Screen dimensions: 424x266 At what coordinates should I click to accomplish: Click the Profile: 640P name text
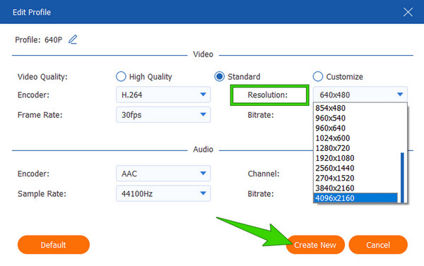39,40
